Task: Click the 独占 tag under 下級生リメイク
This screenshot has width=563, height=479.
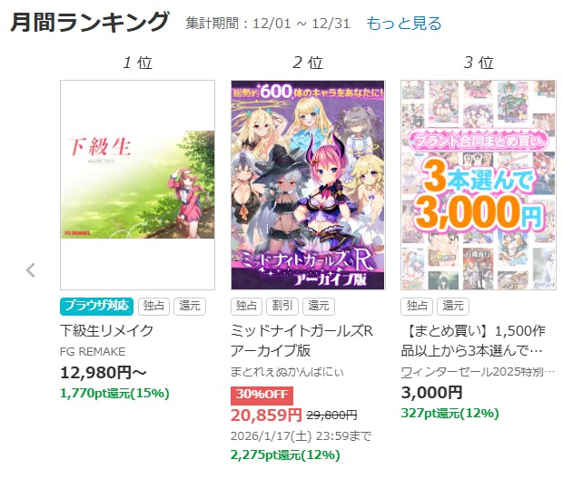Action: point(153,307)
